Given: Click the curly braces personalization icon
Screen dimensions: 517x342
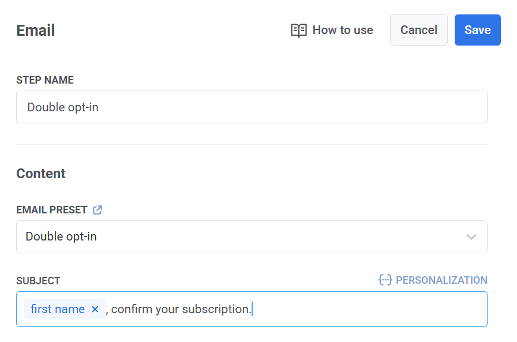Looking at the screenshot, I should (x=385, y=280).
